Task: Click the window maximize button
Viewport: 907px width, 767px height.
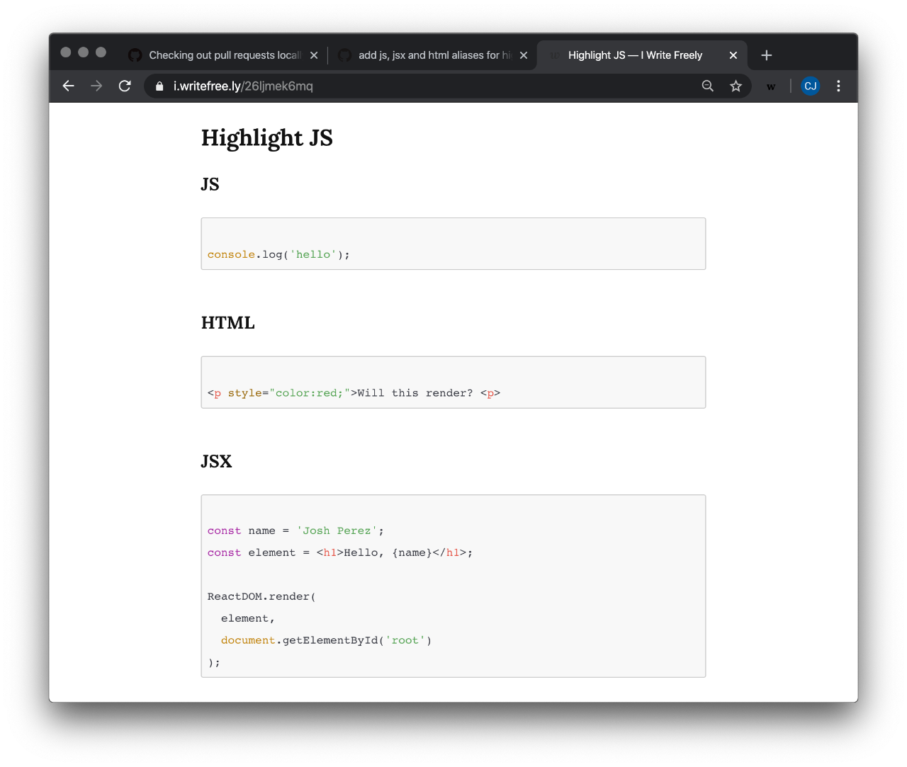Action: pyautogui.click(x=101, y=52)
